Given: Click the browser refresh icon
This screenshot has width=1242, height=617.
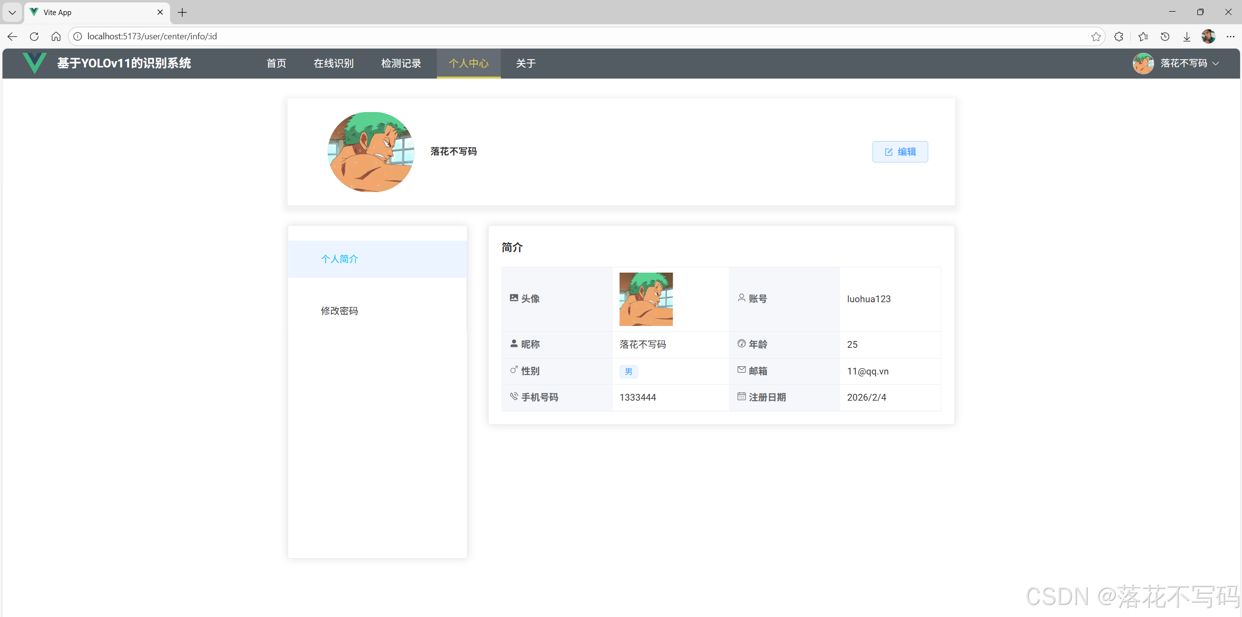Looking at the screenshot, I should pos(33,36).
